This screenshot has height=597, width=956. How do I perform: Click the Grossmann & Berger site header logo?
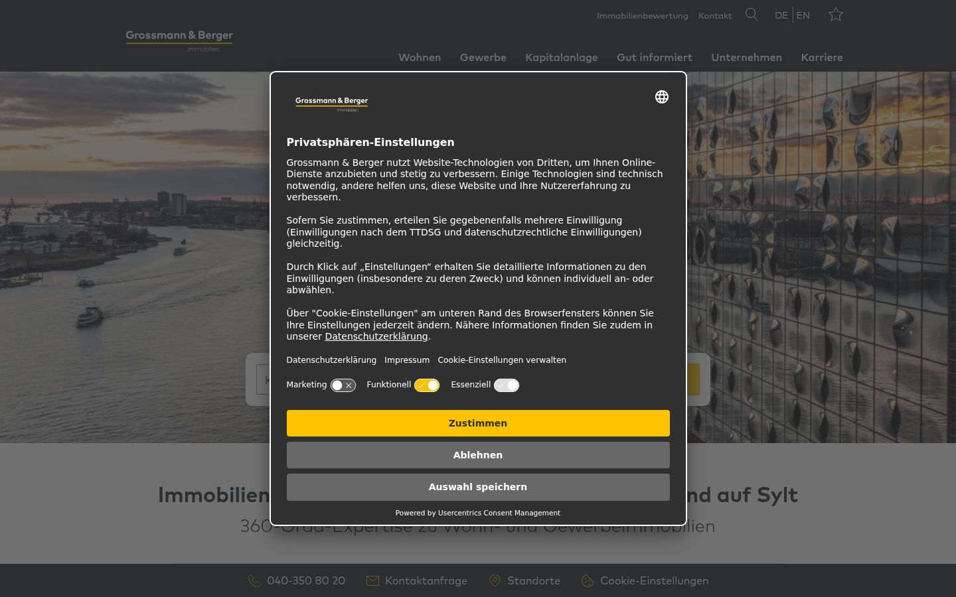(179, 40)
